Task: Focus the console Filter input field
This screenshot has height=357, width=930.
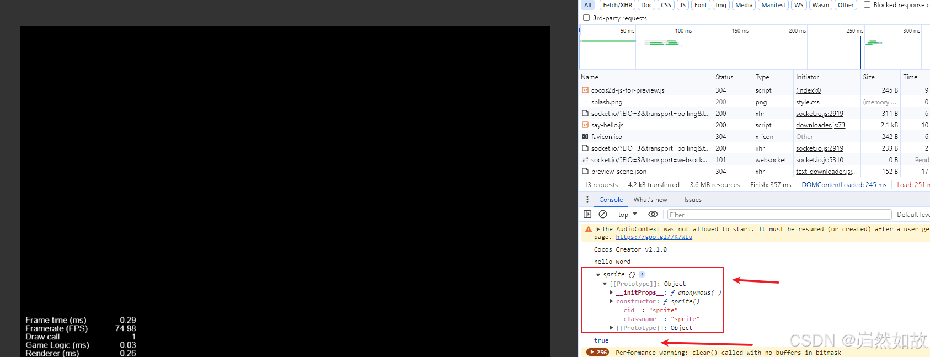Action: click(x=779, y=215)
